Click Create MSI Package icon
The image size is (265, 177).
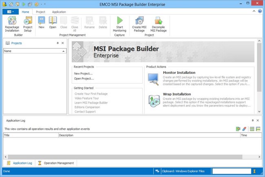click(139, 24)
